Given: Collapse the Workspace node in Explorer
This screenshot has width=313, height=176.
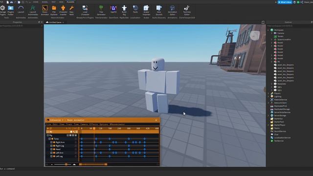Looking at the screenshot, I should tap(268, 30).
